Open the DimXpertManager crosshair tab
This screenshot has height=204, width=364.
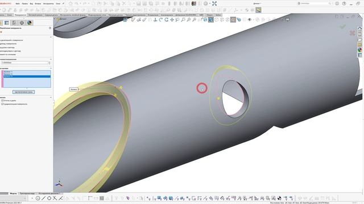click(x=22, y=23)
